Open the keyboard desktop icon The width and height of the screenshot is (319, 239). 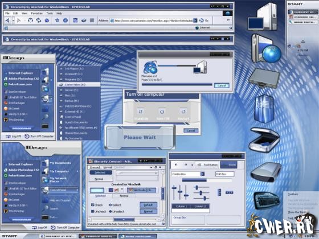[x=267, y=200]
